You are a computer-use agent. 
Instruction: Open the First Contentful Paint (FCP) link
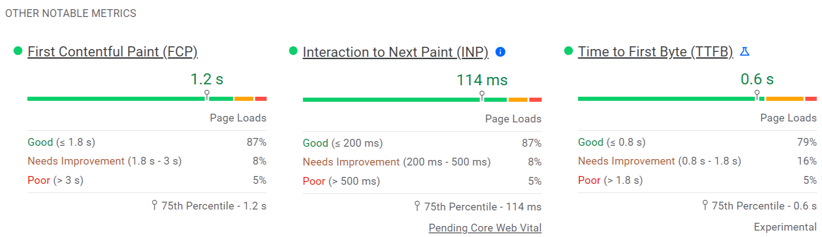[113, 52]
